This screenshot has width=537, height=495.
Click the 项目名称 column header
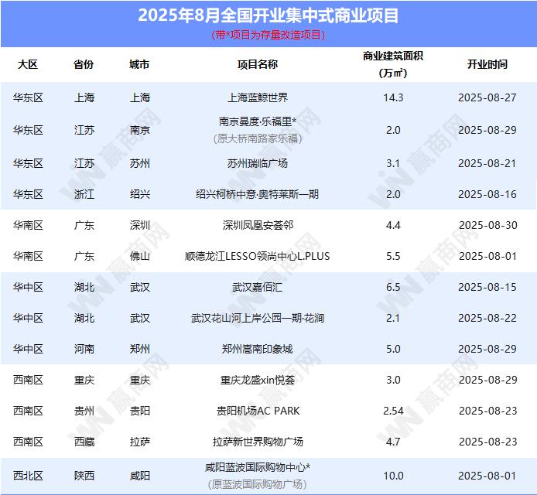click(257, 64)
